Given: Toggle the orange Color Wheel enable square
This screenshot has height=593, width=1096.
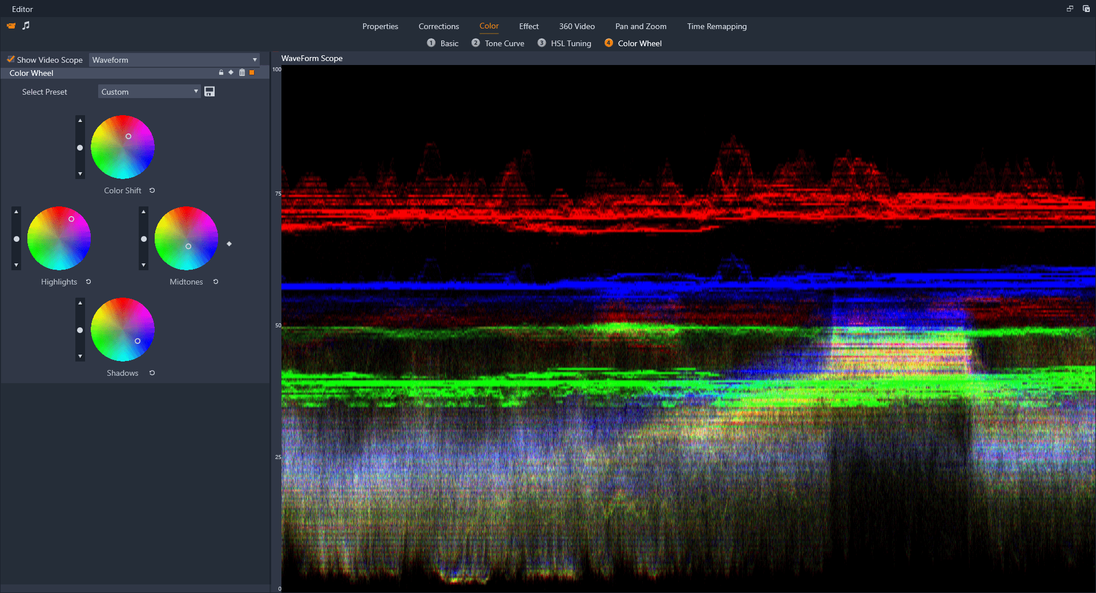Looking at the screenshot, I should [x=252, y=72].
